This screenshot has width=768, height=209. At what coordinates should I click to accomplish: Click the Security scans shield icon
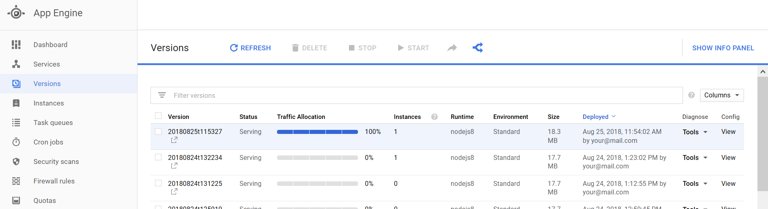click(16, 162)
